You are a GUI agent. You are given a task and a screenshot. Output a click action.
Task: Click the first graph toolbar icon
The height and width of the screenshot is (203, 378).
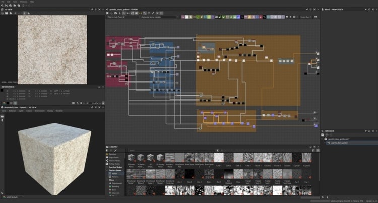pyautogui.click(x=108, y=13)
